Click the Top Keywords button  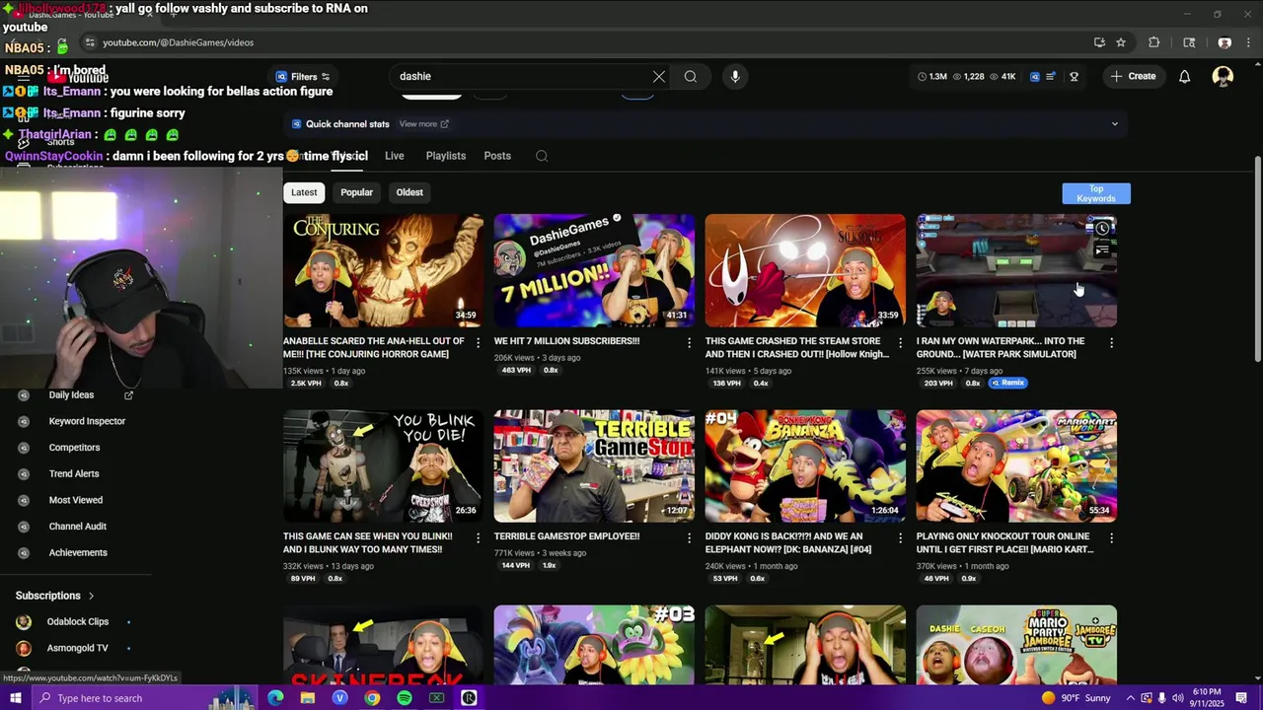coord(1096,193)
